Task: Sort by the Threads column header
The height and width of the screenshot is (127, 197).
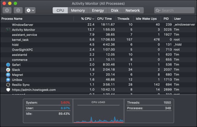Action: click(123, 19)
